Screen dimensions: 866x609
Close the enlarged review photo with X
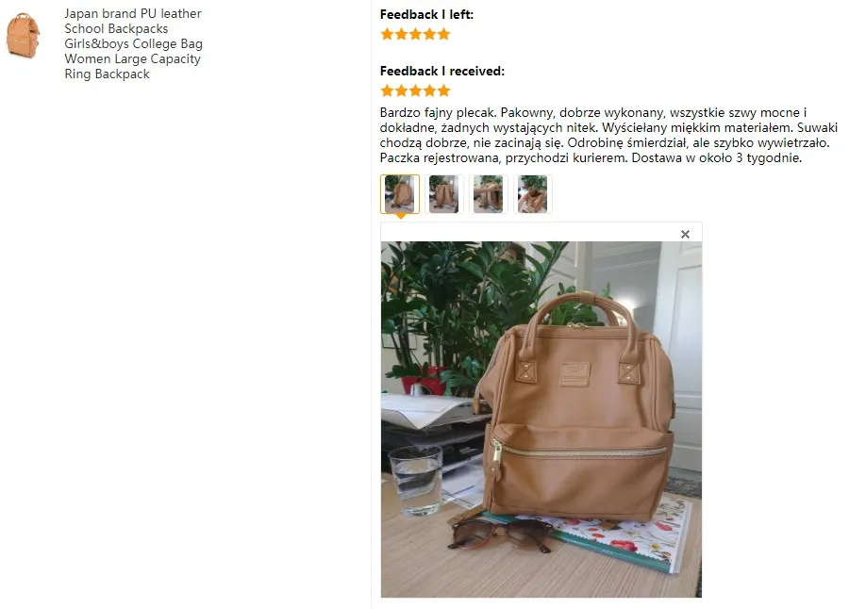[685, 234]
